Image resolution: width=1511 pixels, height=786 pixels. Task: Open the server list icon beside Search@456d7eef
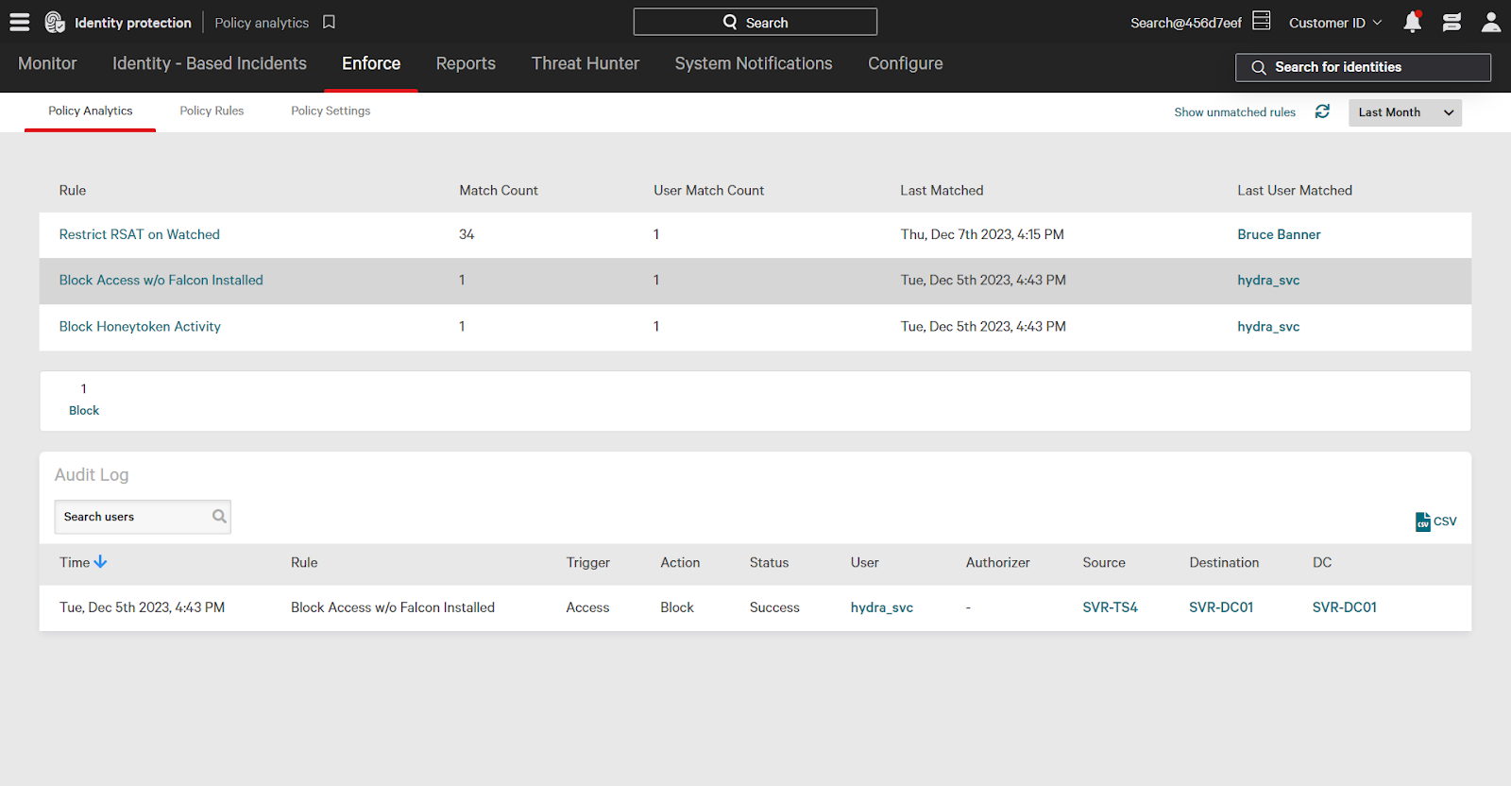(x=1262, y=21)
